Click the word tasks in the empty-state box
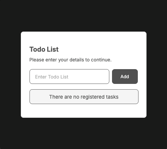The width and height of the screenshot is (167, 149). pyautogui.click(x=112, y=97)
